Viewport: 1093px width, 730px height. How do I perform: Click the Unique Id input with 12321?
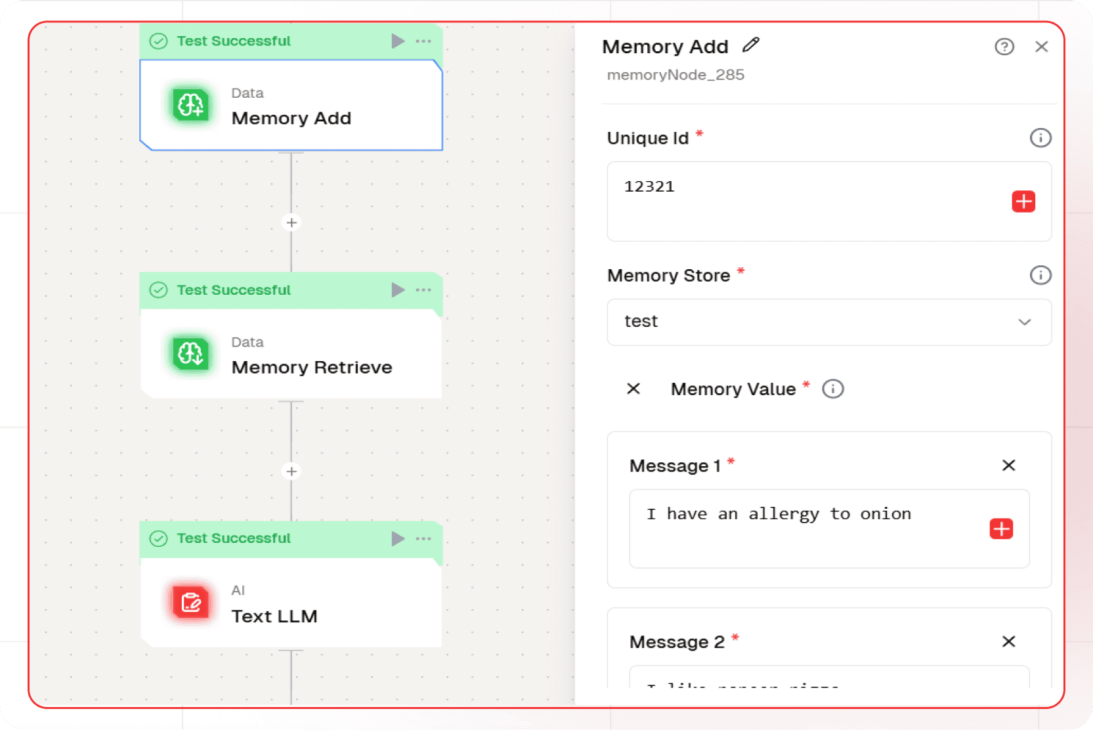[829, 202]
